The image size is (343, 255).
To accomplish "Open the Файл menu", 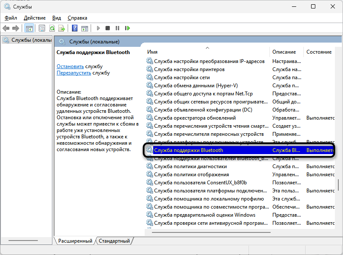I will click(x=11, y=18).
